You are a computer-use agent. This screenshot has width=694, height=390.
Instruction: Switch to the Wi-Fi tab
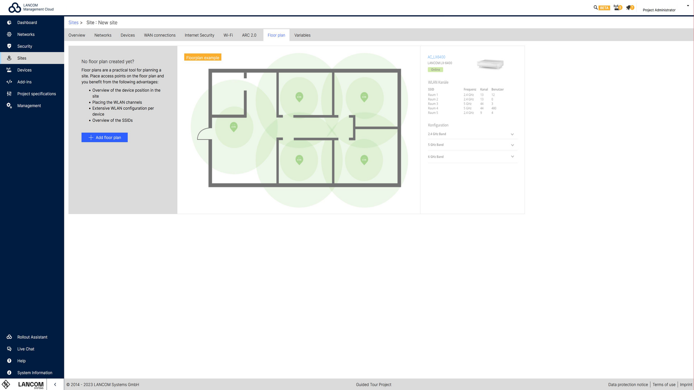[228, 35]
